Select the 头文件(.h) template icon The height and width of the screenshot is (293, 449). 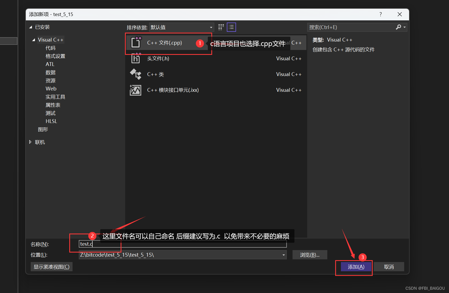(135, 58)
